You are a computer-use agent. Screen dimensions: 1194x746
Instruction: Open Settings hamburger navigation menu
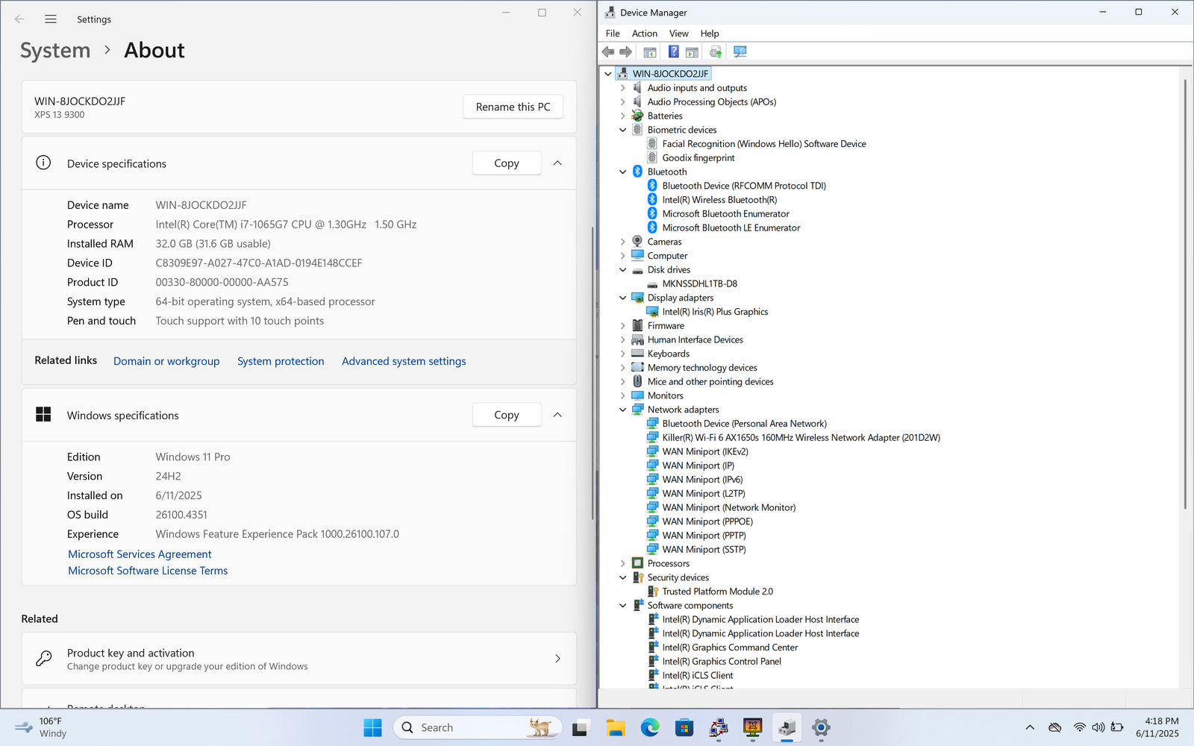(x=51, y=19)
